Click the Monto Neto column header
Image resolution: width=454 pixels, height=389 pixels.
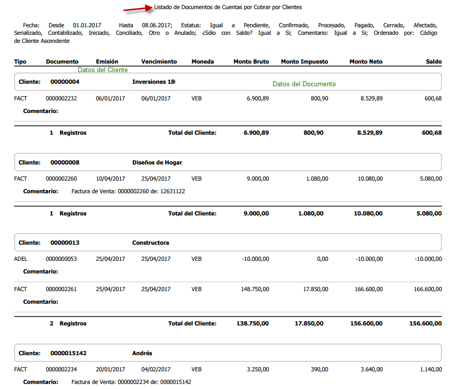pos(366,62)
